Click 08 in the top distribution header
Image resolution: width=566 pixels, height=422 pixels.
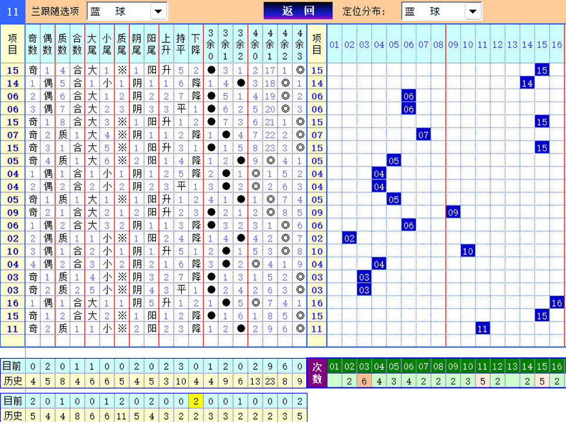(438, 45)
